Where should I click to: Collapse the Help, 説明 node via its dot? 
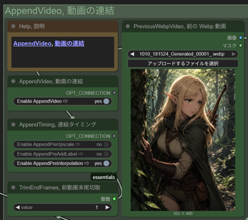coord(13,26)
